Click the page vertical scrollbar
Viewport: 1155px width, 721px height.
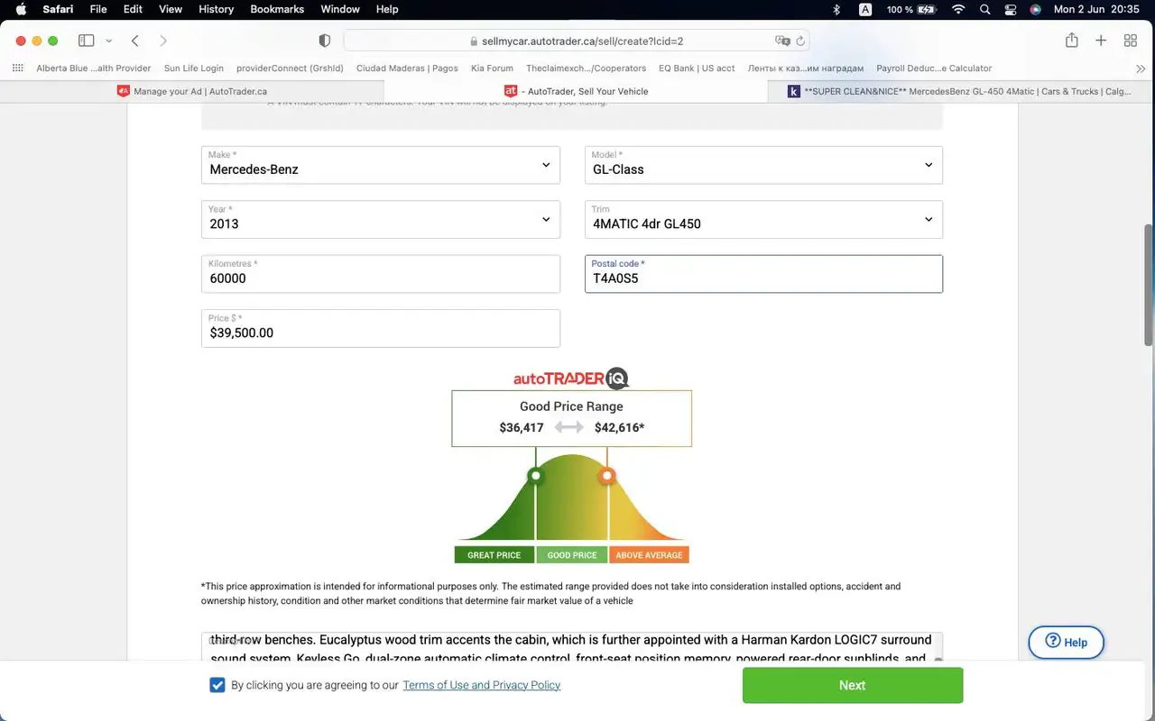[1149, 284]
